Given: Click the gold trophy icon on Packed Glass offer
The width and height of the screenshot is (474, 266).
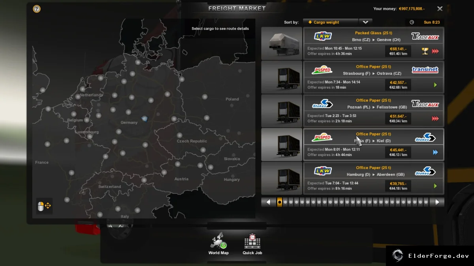Looking at the screenshot, I should 425,51.
